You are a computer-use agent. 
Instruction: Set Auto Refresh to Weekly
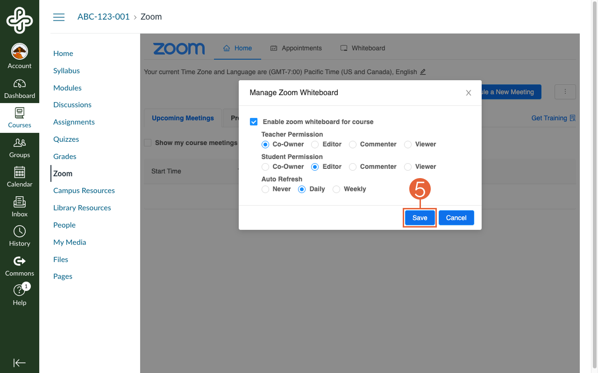coord(336,189)
